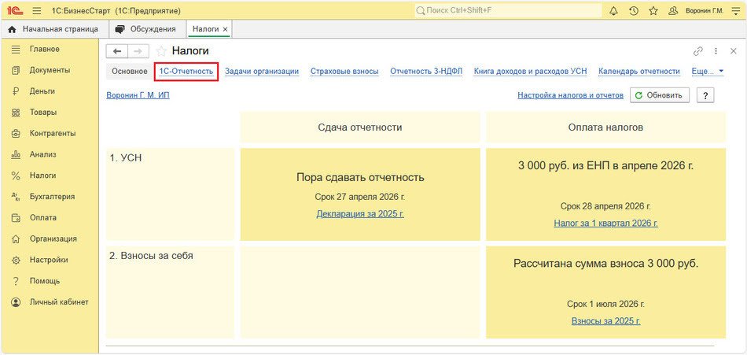Open favorites star in title bar
The image size is (747, 355).
pos(653,10)
